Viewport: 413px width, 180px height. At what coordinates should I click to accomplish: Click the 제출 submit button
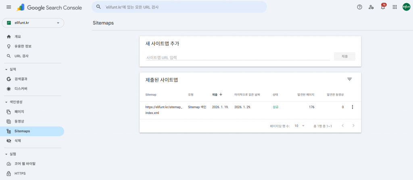(x=344, y=57)
